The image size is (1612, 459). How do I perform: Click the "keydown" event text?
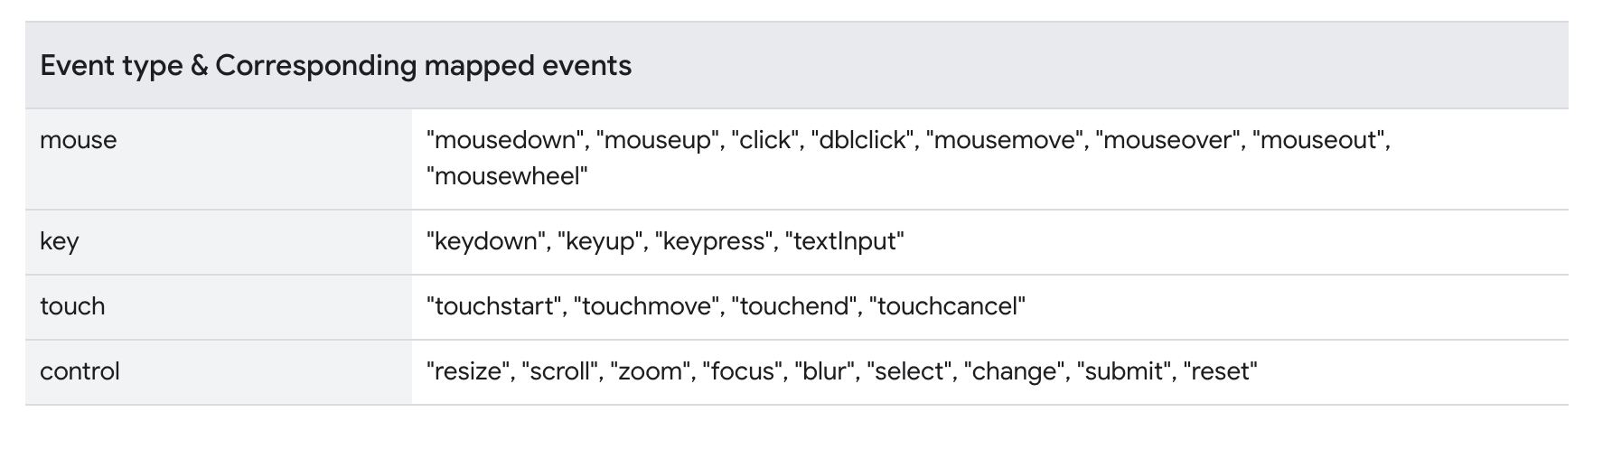[487, 241]
